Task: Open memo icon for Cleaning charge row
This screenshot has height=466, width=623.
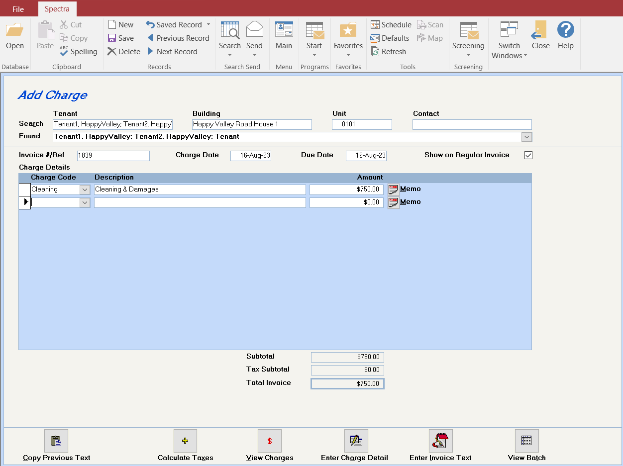Action: click(393, 189)
